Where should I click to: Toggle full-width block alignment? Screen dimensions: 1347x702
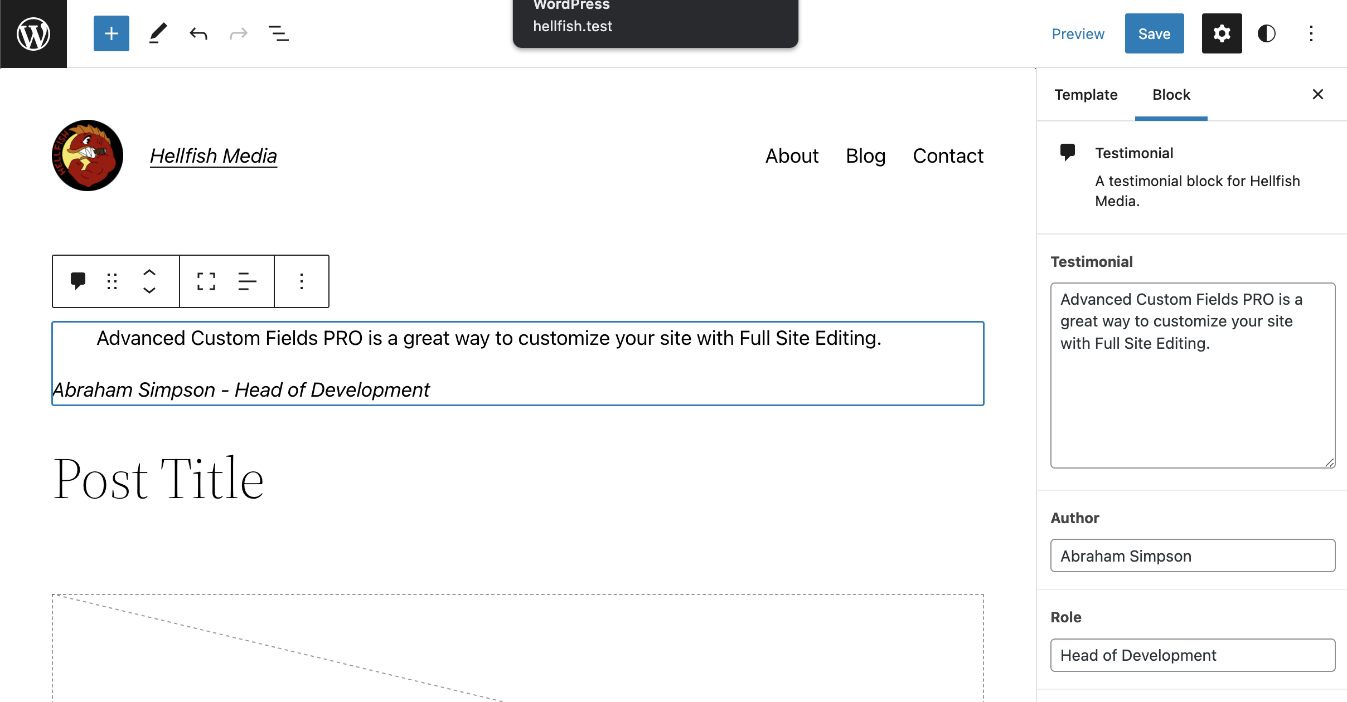pyautogui.click(x=206, y=281)
